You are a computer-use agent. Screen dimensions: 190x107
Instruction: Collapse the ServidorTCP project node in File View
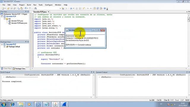(2, 16)
